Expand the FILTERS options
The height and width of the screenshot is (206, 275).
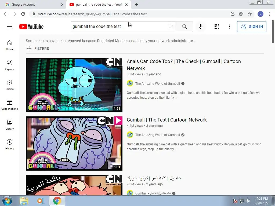pos(38,49)
